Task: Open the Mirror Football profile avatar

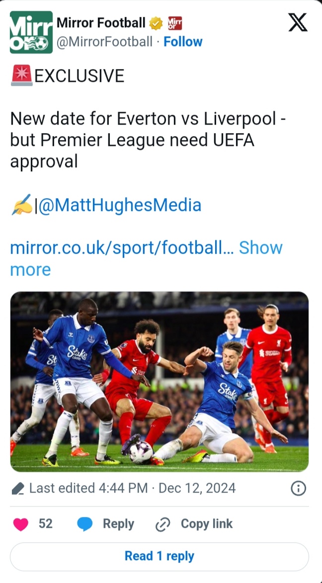Action: point(31,32)
